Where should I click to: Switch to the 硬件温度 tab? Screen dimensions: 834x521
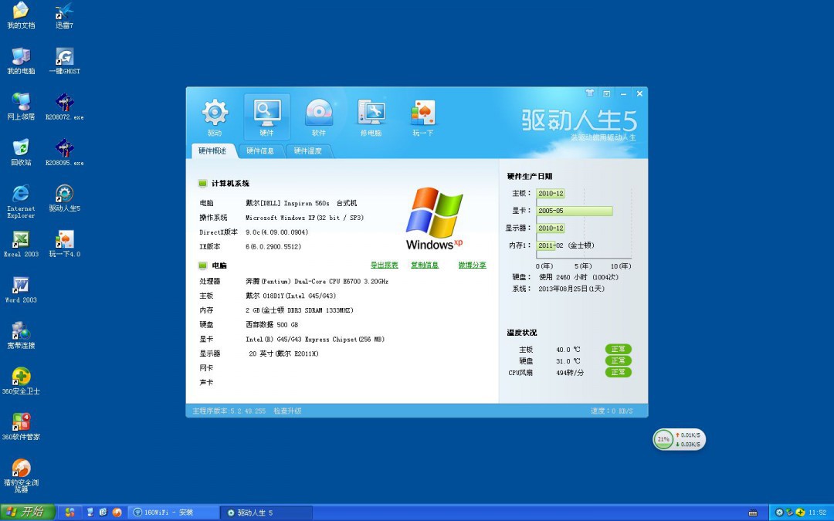307,151
